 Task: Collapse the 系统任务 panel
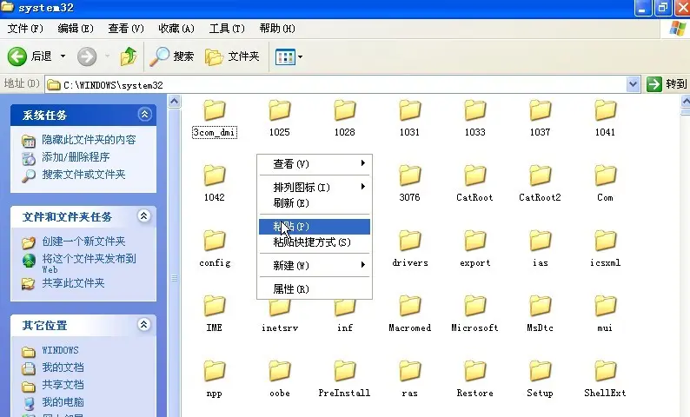[144, 115]
